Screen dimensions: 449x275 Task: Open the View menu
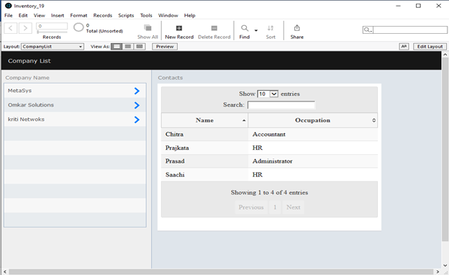click(40, 15)
